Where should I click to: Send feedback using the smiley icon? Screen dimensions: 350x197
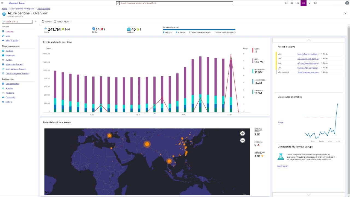(x=315, y=3)
